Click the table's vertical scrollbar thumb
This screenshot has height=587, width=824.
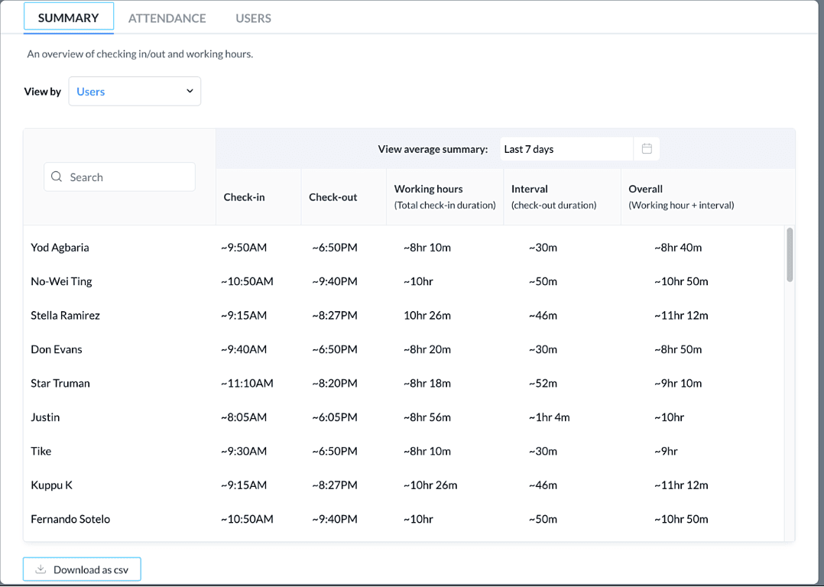790,255
